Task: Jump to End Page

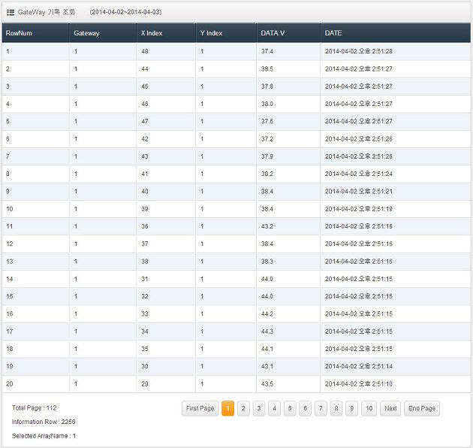Action: pyautogui.click(x=422, y=408)
